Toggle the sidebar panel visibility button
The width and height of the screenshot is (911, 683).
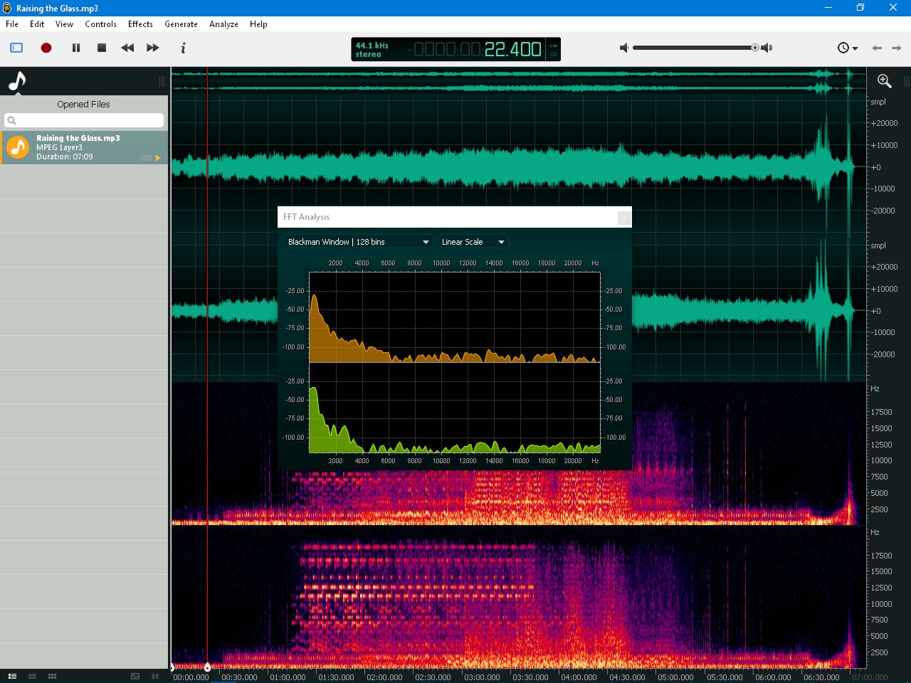click(x=16, y=48)
